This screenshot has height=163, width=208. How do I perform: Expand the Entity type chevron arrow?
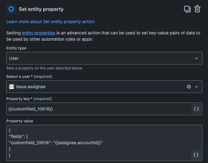(196, 58)
